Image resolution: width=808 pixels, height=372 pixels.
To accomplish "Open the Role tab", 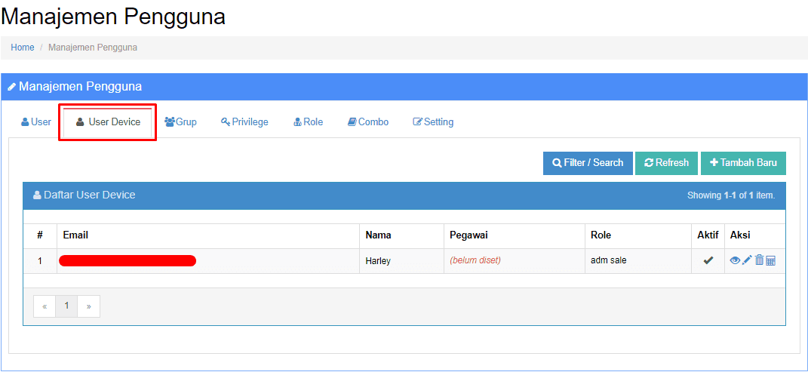I will pyautogui.click(x=308, y=122).
